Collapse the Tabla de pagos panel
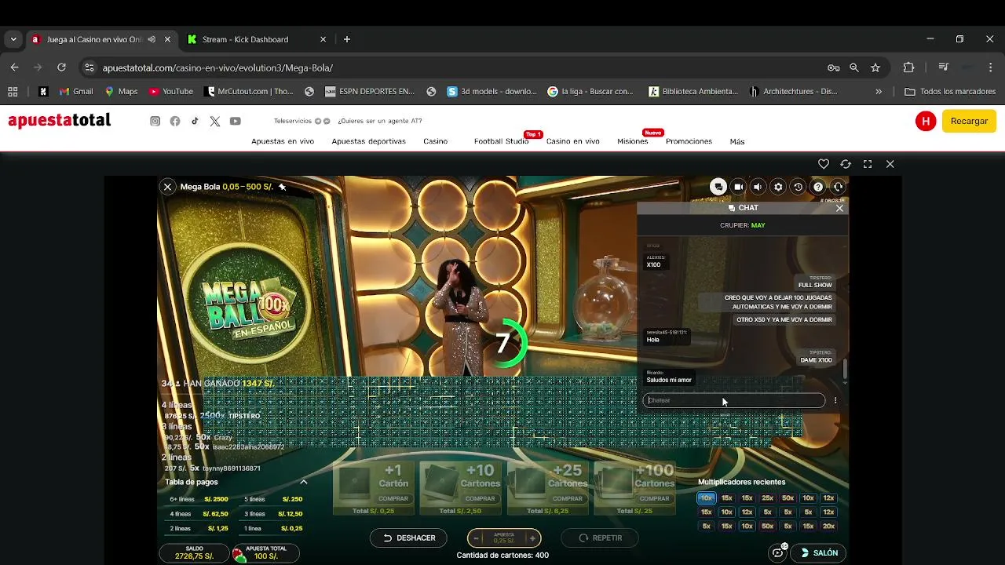 (x=304, y=482)
